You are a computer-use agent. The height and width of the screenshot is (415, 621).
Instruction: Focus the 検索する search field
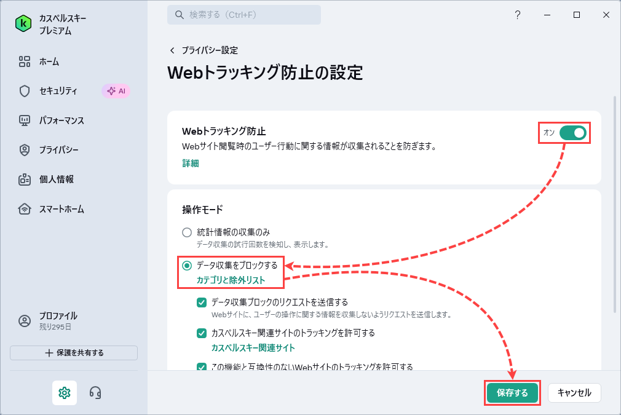[x=244, y=15]
